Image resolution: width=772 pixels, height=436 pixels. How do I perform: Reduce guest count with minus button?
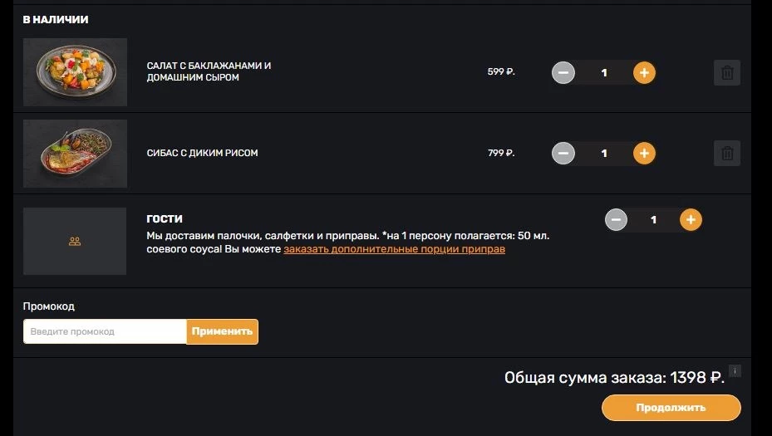616,220
